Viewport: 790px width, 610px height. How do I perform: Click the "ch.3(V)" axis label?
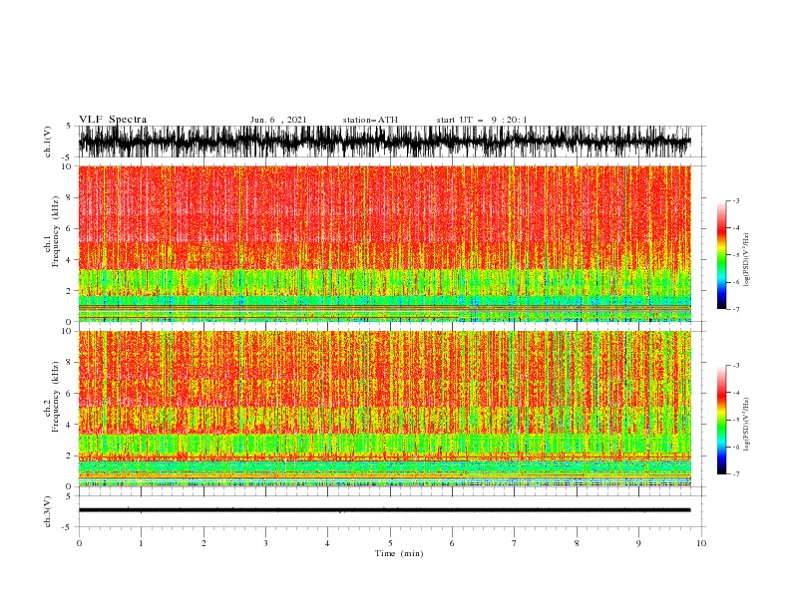tap(48, 511)
